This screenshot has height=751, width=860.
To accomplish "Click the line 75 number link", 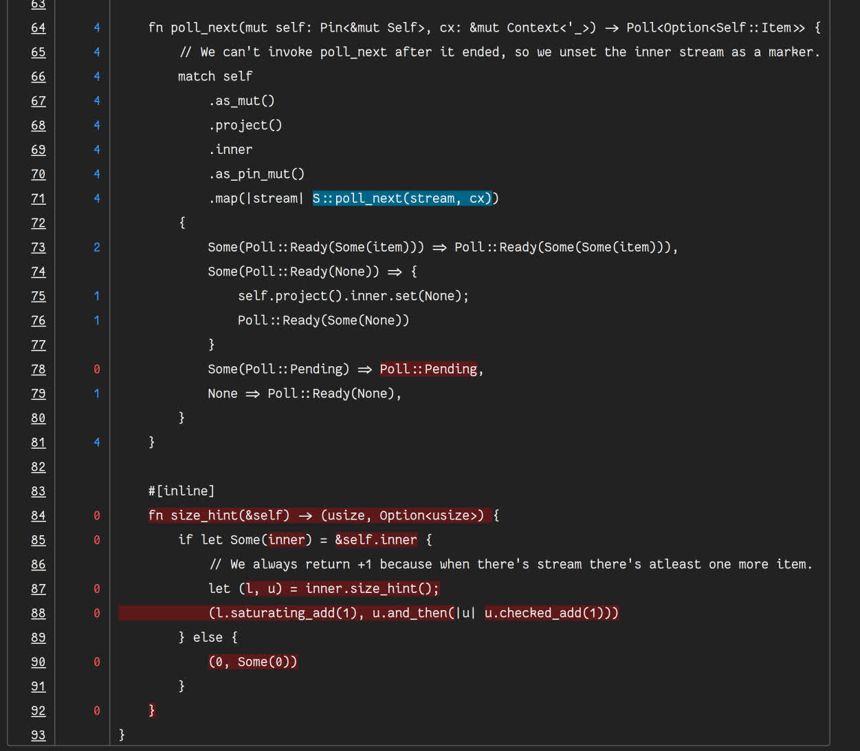I will (38, 295).
